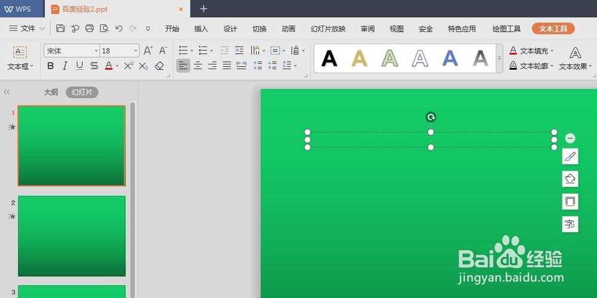Open bullet list dropdown arrow

192,51
